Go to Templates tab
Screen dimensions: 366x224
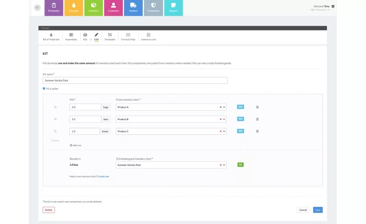coord(110,37)
